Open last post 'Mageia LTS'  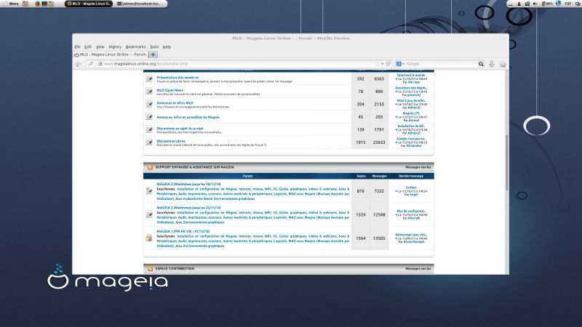tap(411, 113)
